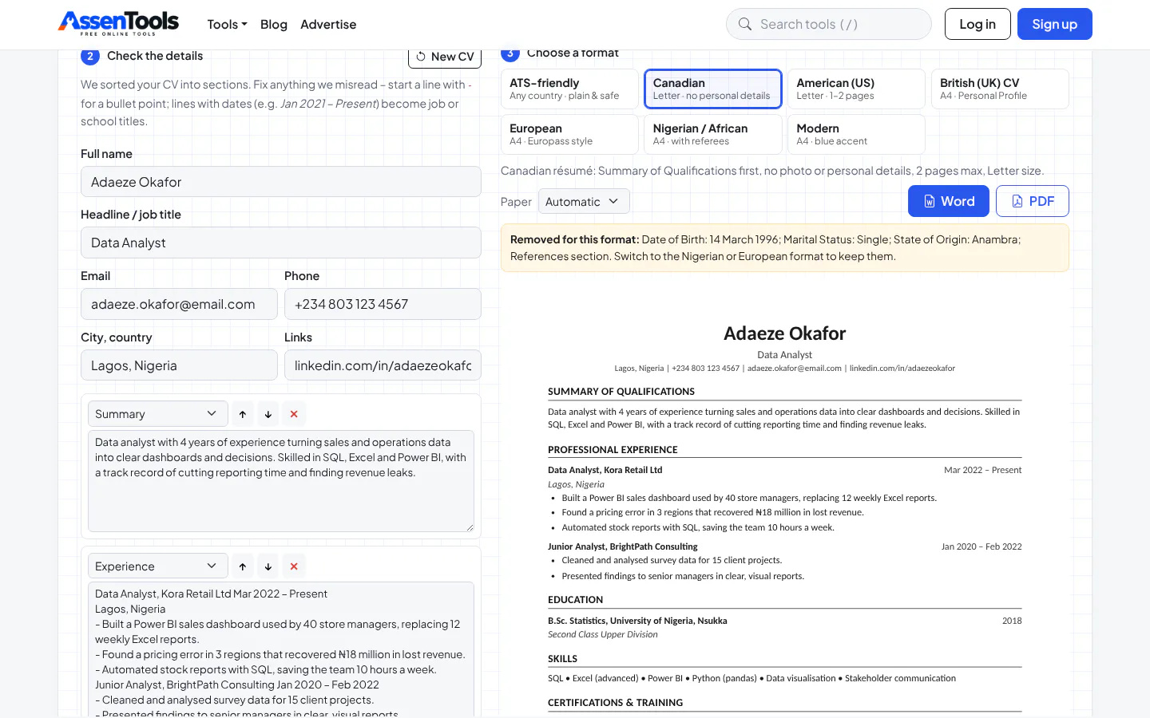The width and height of the screenshot is (1150, 718).
Task: Edit the Full name field
Action: coord(281,182)
